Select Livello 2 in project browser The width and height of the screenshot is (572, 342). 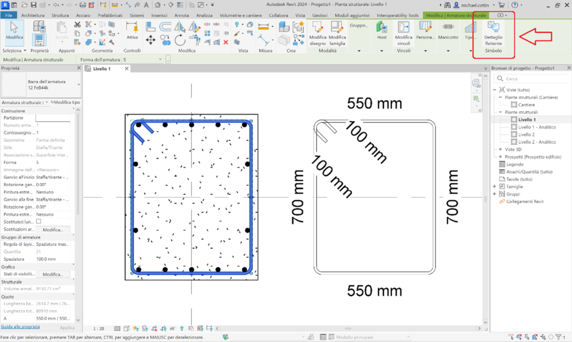(526, 134)
